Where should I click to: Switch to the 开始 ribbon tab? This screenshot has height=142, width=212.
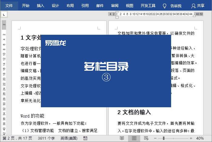[26, 6]
